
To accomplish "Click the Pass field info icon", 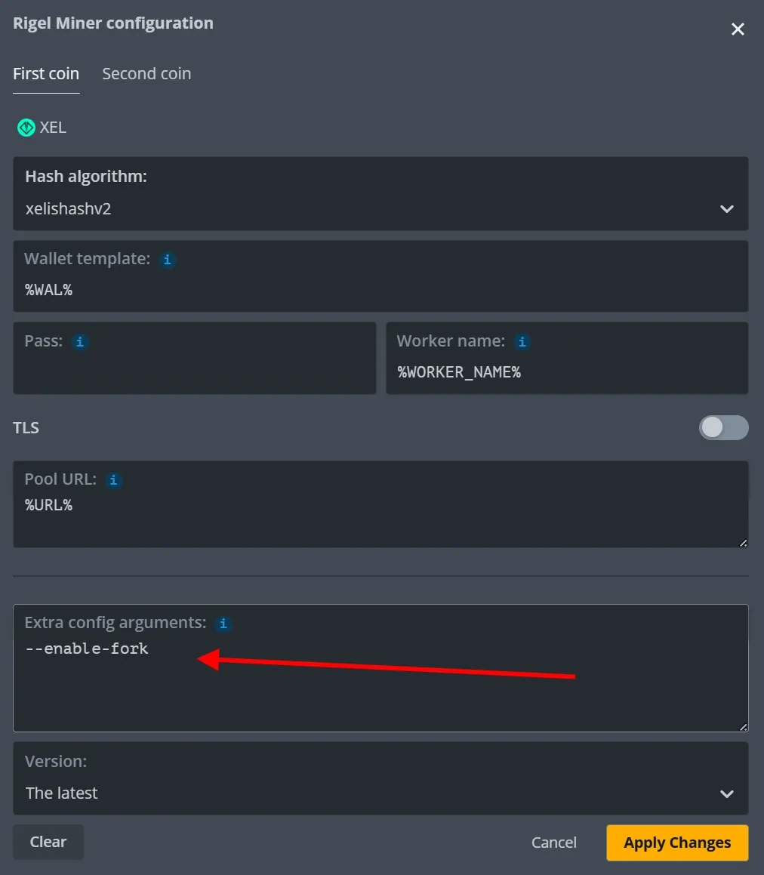I will pos(79,342).
